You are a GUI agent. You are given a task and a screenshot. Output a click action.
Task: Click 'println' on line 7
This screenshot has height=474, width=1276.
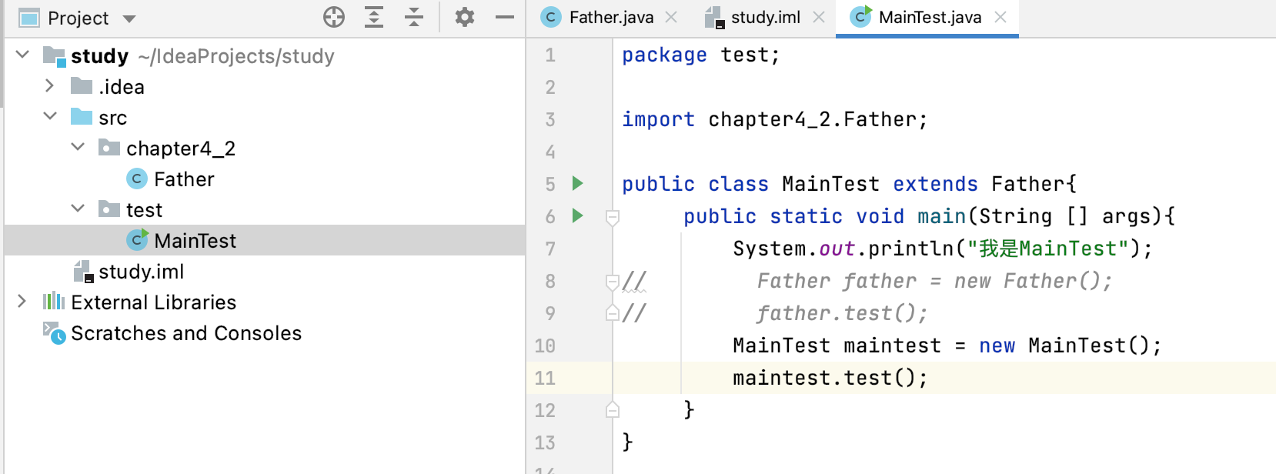pos(911,249)
